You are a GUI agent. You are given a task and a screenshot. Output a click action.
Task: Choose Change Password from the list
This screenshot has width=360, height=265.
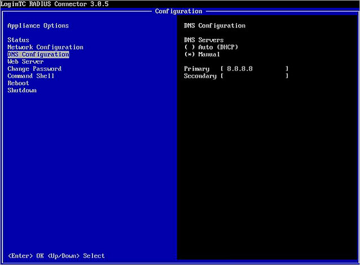34,69
